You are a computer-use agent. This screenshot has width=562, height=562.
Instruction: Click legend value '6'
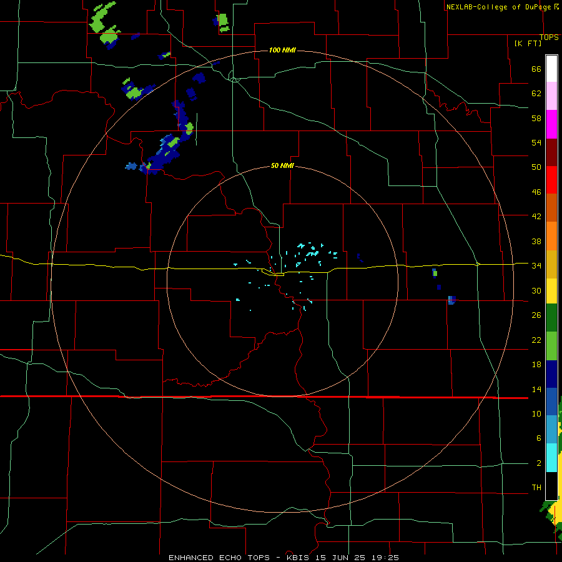pos(538,438)
